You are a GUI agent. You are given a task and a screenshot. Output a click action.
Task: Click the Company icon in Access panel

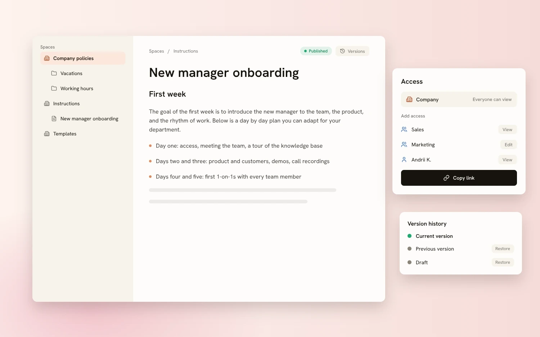pyautogui.click(x=409, y=100)
